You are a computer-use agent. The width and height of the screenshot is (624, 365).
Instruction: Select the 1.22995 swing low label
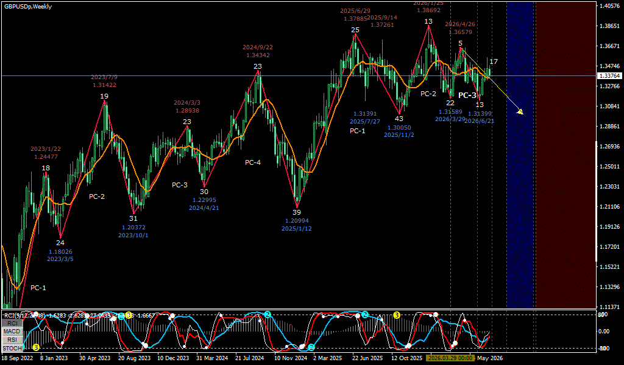pyautogui.click(x=204, y=200)
